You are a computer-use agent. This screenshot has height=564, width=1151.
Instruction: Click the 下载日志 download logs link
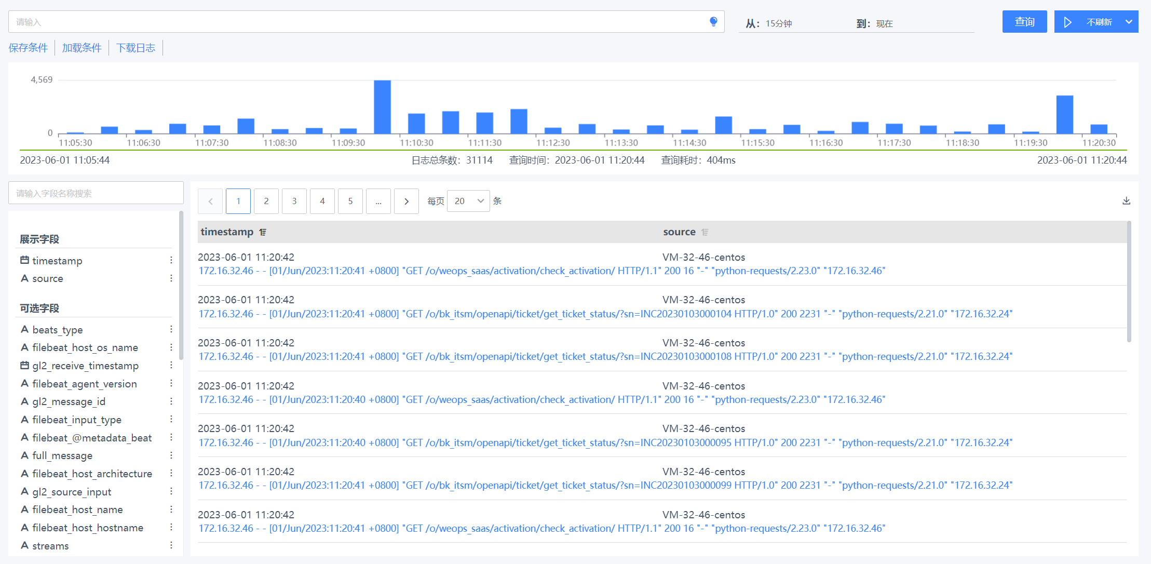(136, 48)
